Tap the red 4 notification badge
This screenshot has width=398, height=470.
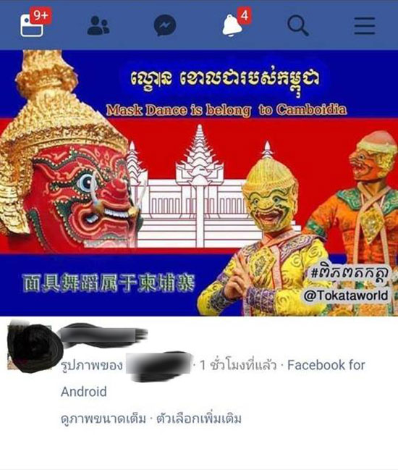pos(245,16)
